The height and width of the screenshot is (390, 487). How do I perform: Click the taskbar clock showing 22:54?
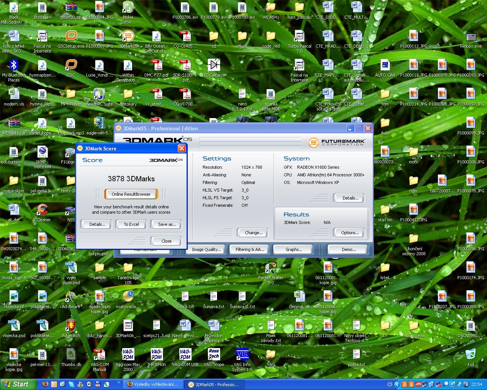point(476,384)
